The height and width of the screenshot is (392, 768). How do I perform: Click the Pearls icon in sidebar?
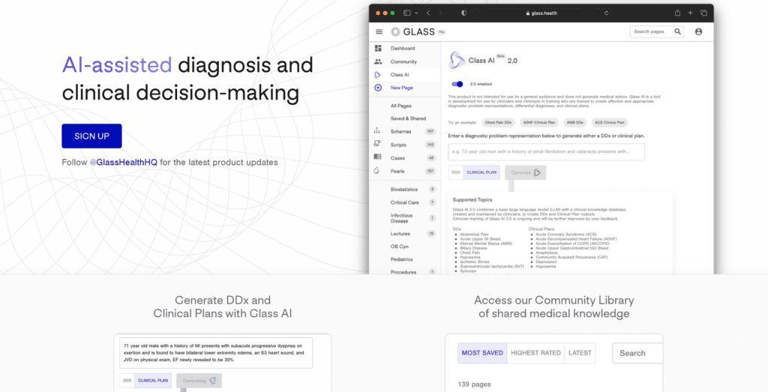pyautogui.click(x=376, y=171)
